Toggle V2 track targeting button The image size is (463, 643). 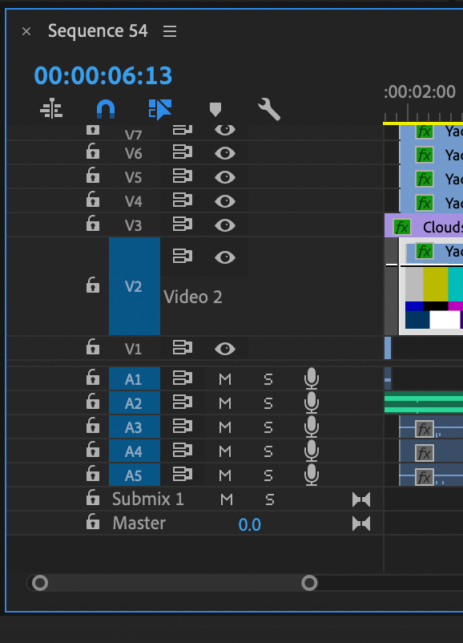coord(135,286)
